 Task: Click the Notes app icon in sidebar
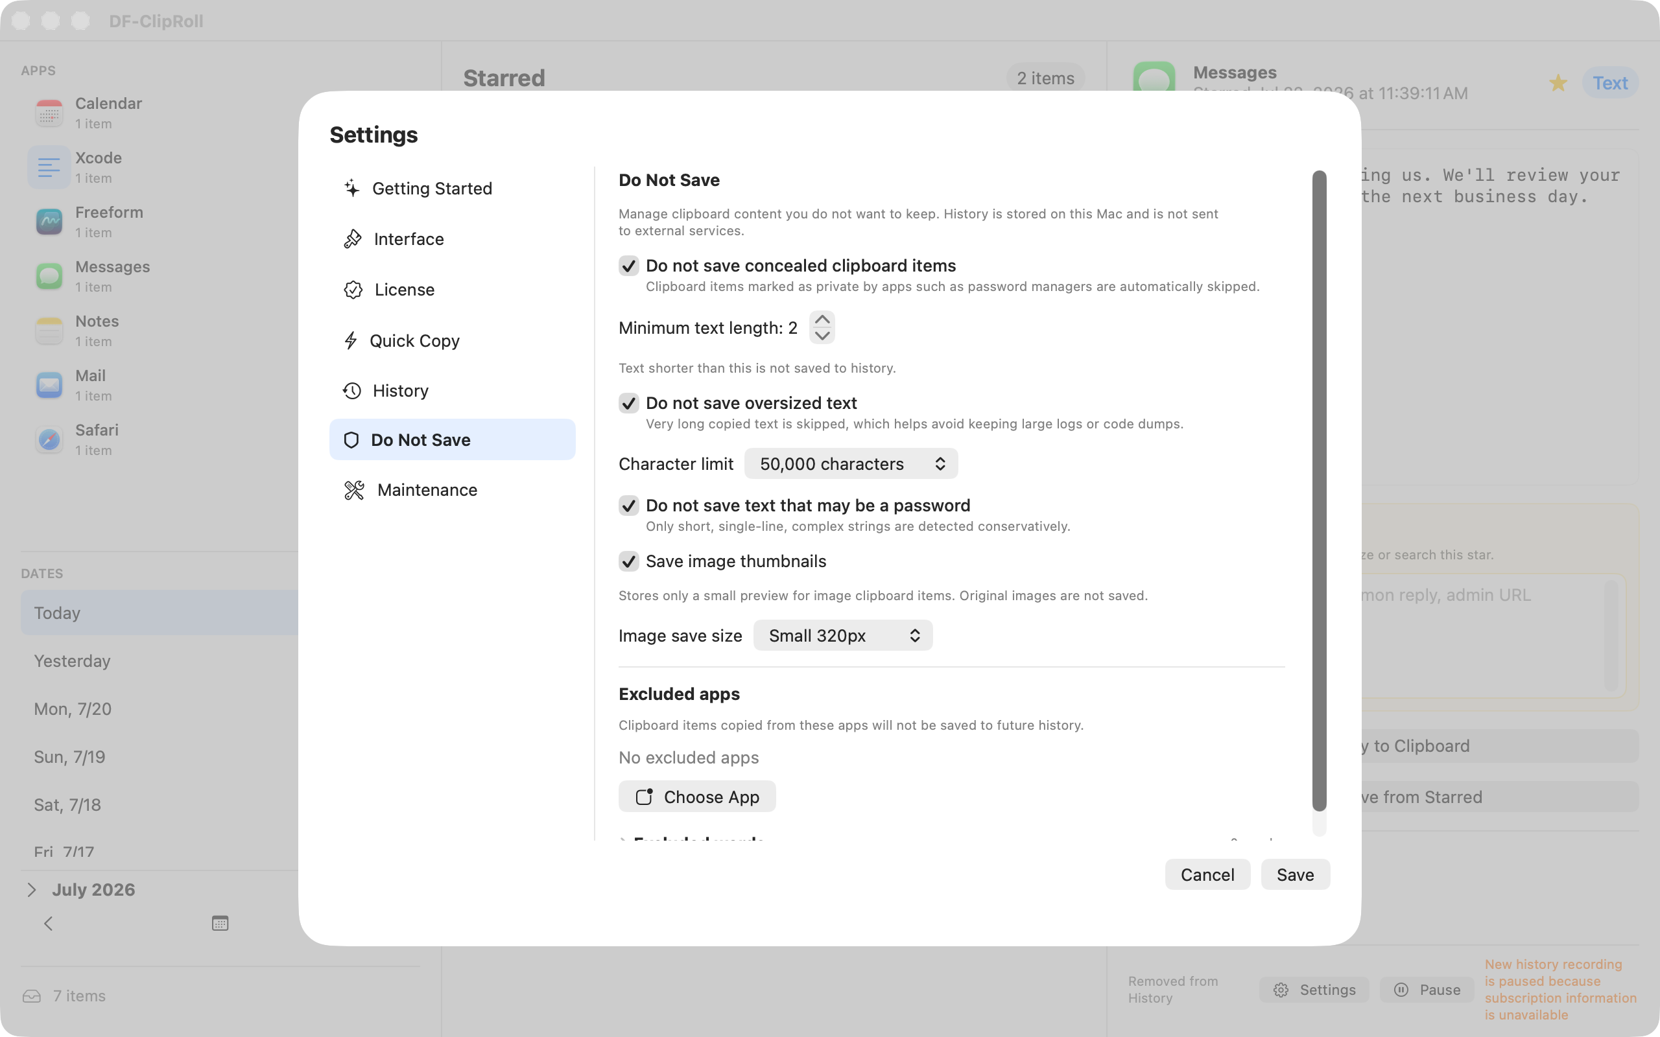click(x=49, y=331)
